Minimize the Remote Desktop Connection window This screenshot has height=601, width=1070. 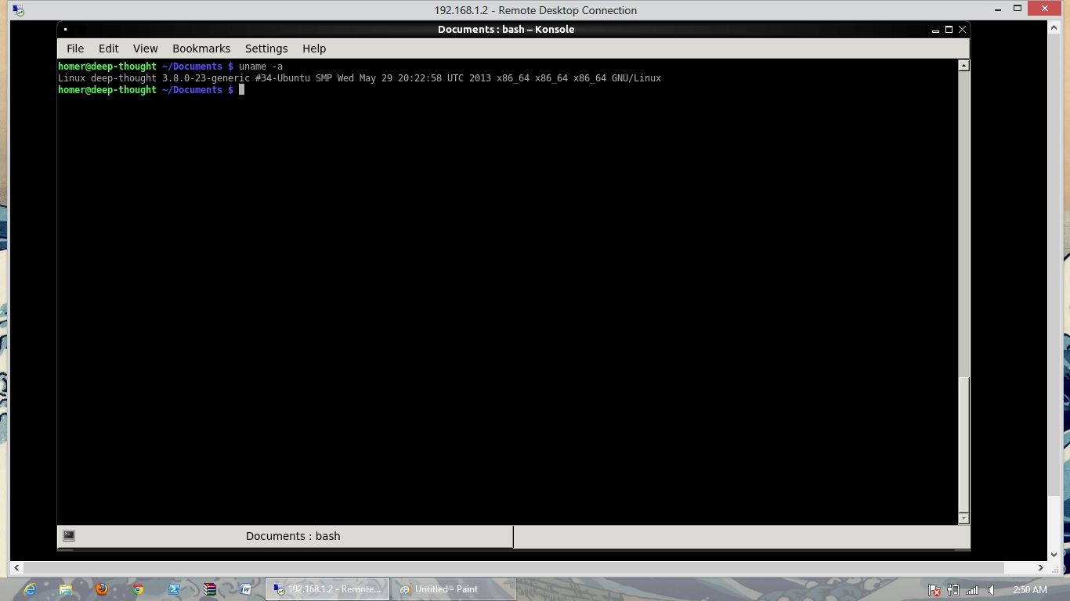click(997, 9)
